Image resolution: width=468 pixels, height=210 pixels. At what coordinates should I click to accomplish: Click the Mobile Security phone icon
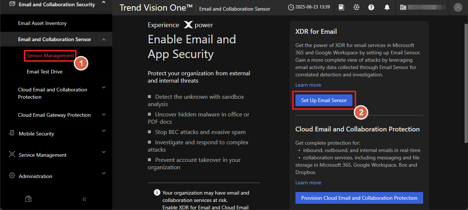coord(12,133)
